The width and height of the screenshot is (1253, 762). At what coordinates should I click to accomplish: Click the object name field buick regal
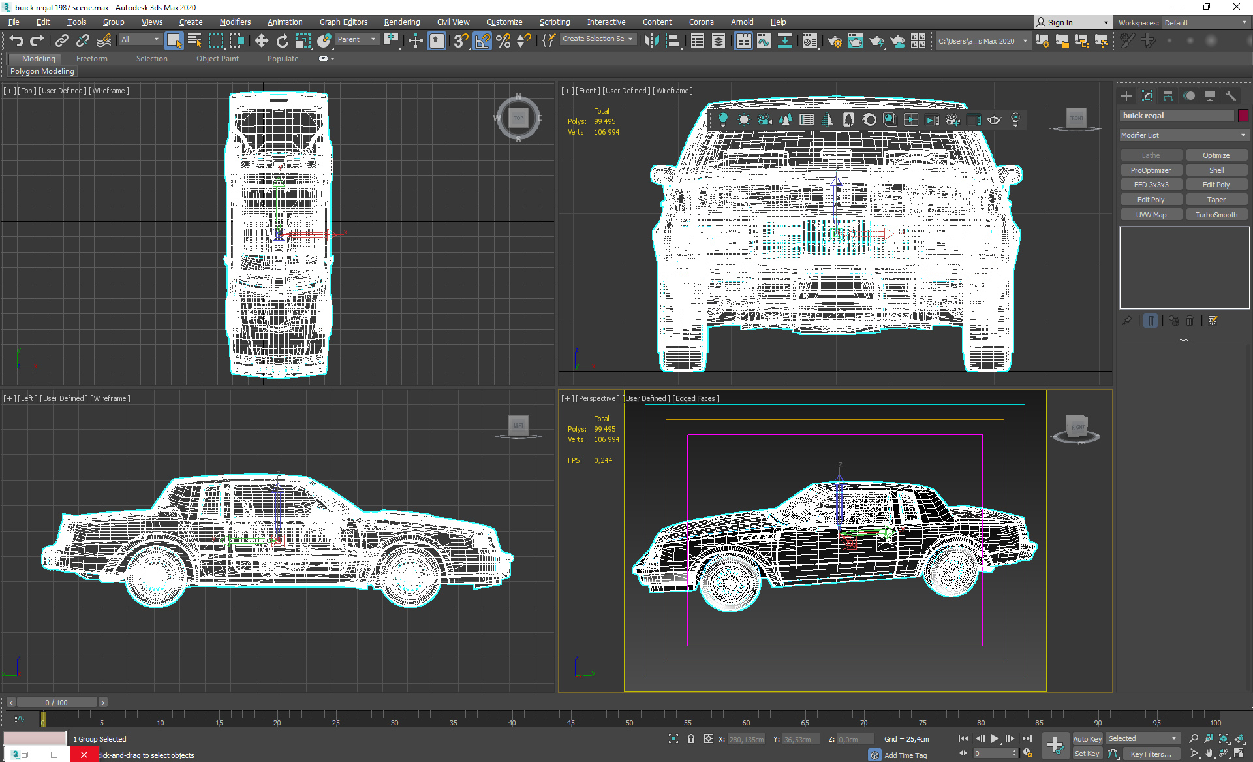1177,116
